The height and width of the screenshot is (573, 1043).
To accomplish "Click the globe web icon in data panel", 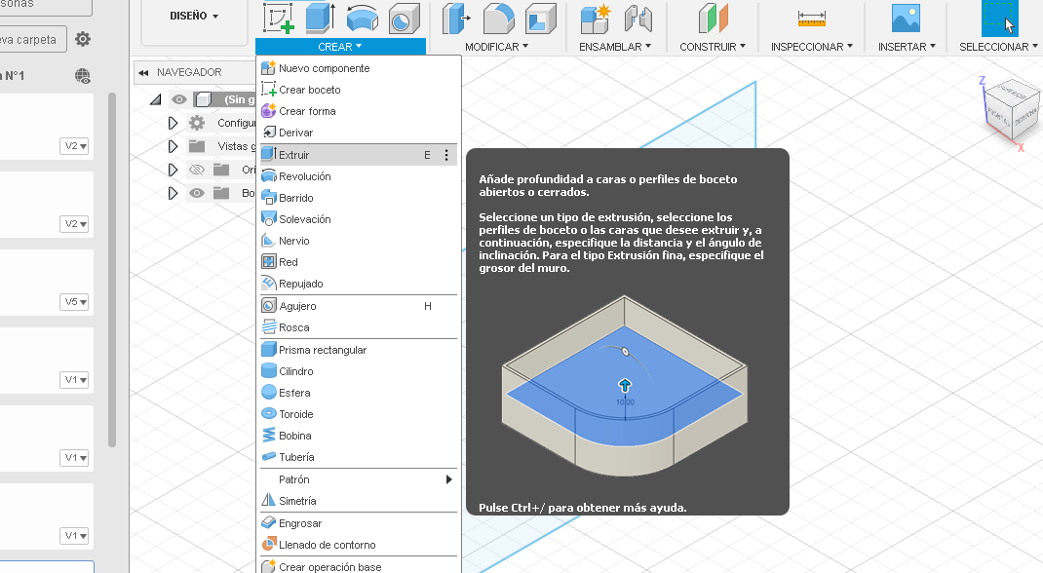I will pos(83,76).
